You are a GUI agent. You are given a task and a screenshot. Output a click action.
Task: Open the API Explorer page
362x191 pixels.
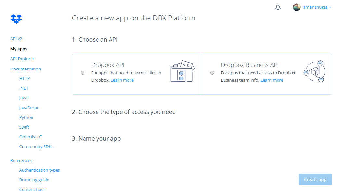tap(22, 59)
